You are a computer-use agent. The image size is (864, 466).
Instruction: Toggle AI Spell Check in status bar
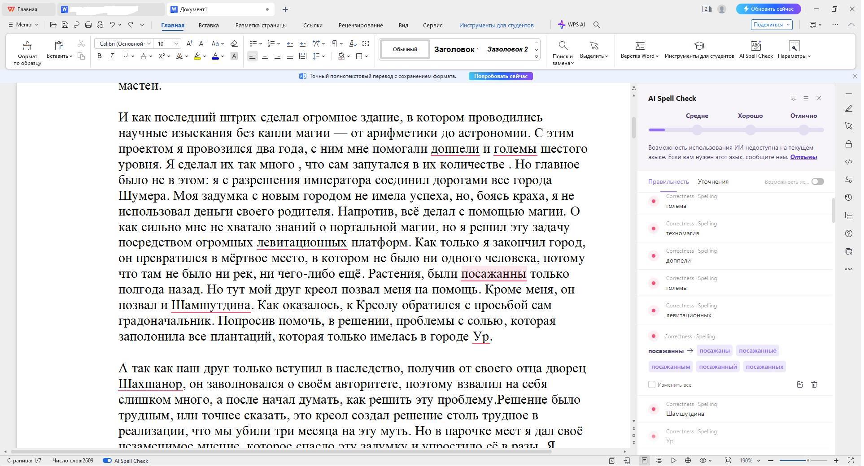pyautogui.click(x=107, y=461)
